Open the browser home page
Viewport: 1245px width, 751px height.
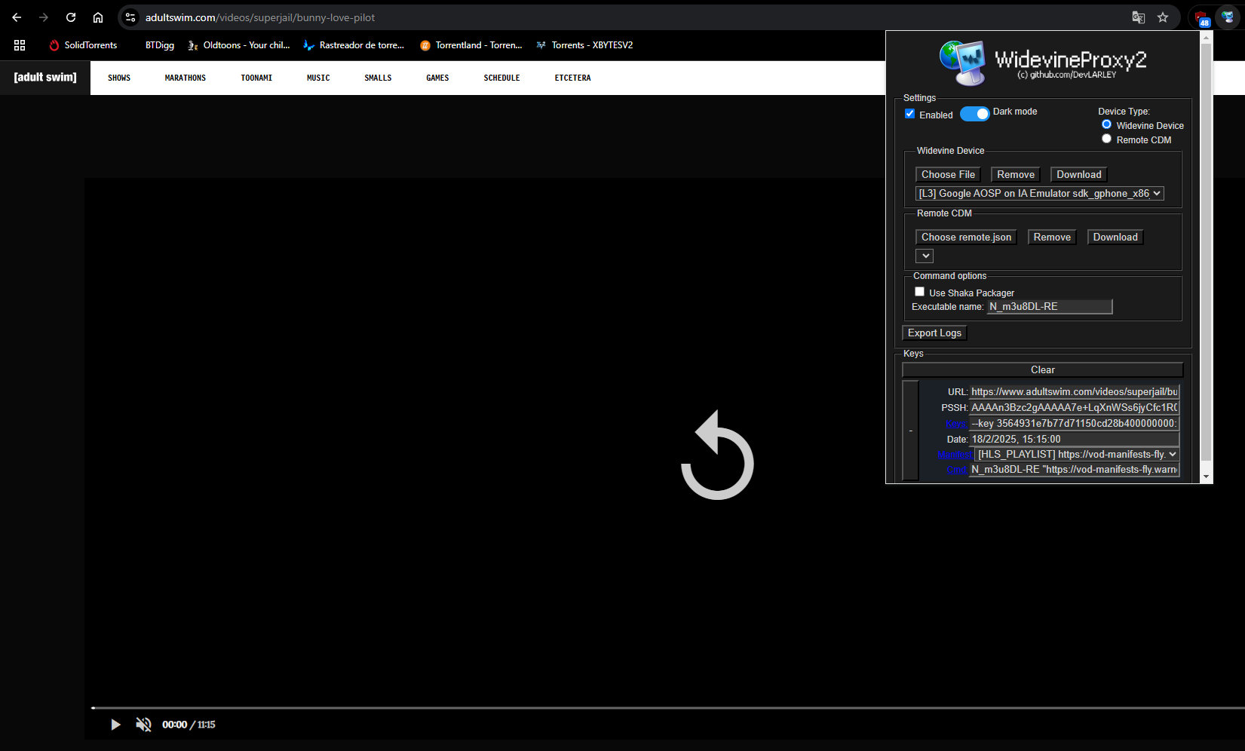tap(98, 17)
